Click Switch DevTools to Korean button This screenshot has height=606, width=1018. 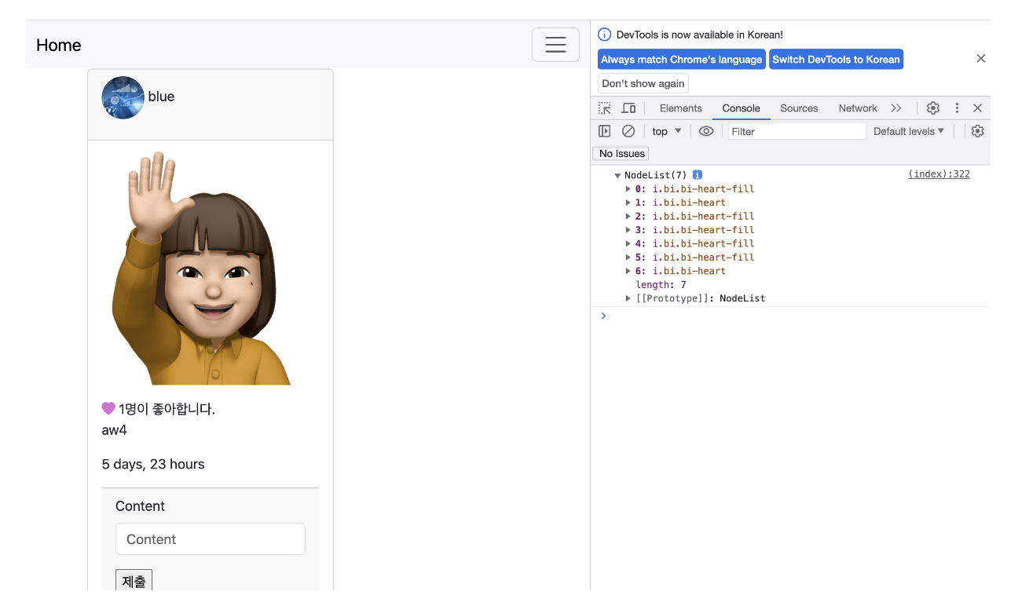coord(836,60)
